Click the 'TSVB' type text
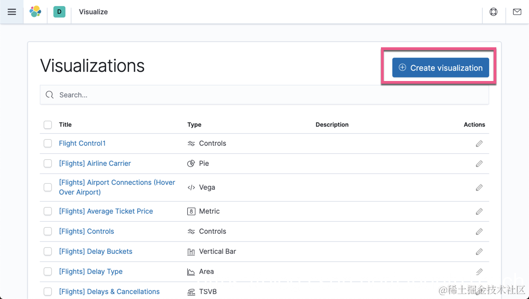This screenshot has height=299, width=529. 208,291
